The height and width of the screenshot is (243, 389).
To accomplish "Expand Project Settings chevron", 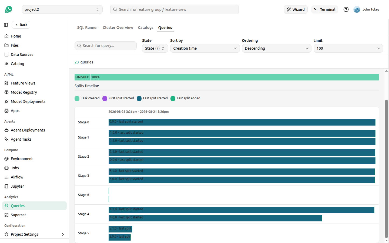I will tap(63, 234).
